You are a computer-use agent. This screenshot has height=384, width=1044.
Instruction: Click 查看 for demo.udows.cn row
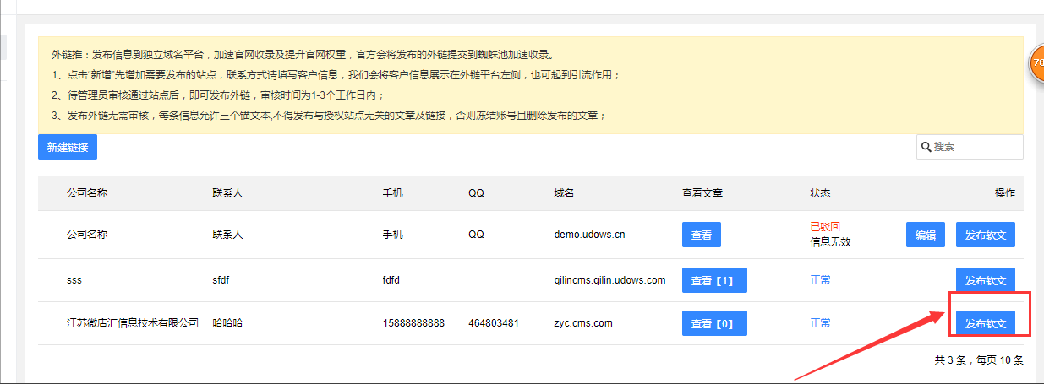[x=702, y=235]
